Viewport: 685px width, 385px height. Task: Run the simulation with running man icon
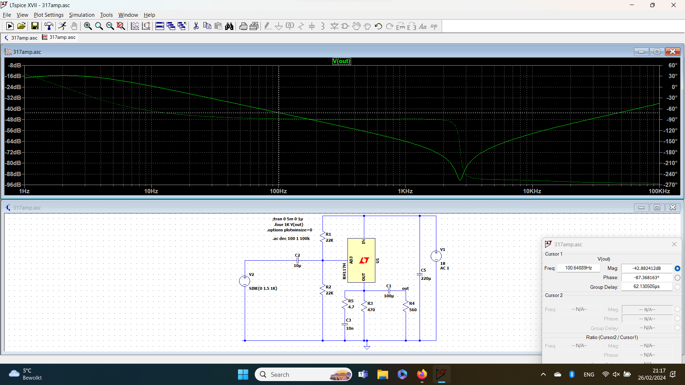62,26
